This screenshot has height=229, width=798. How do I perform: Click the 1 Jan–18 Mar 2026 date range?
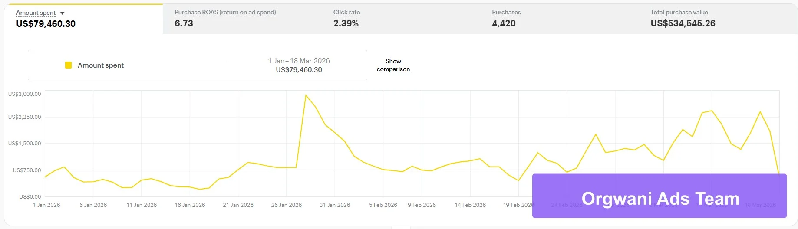[299, 61]
